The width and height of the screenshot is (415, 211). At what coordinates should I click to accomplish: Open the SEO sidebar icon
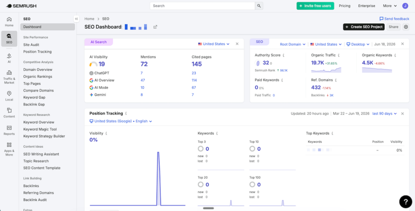[9, 38]
